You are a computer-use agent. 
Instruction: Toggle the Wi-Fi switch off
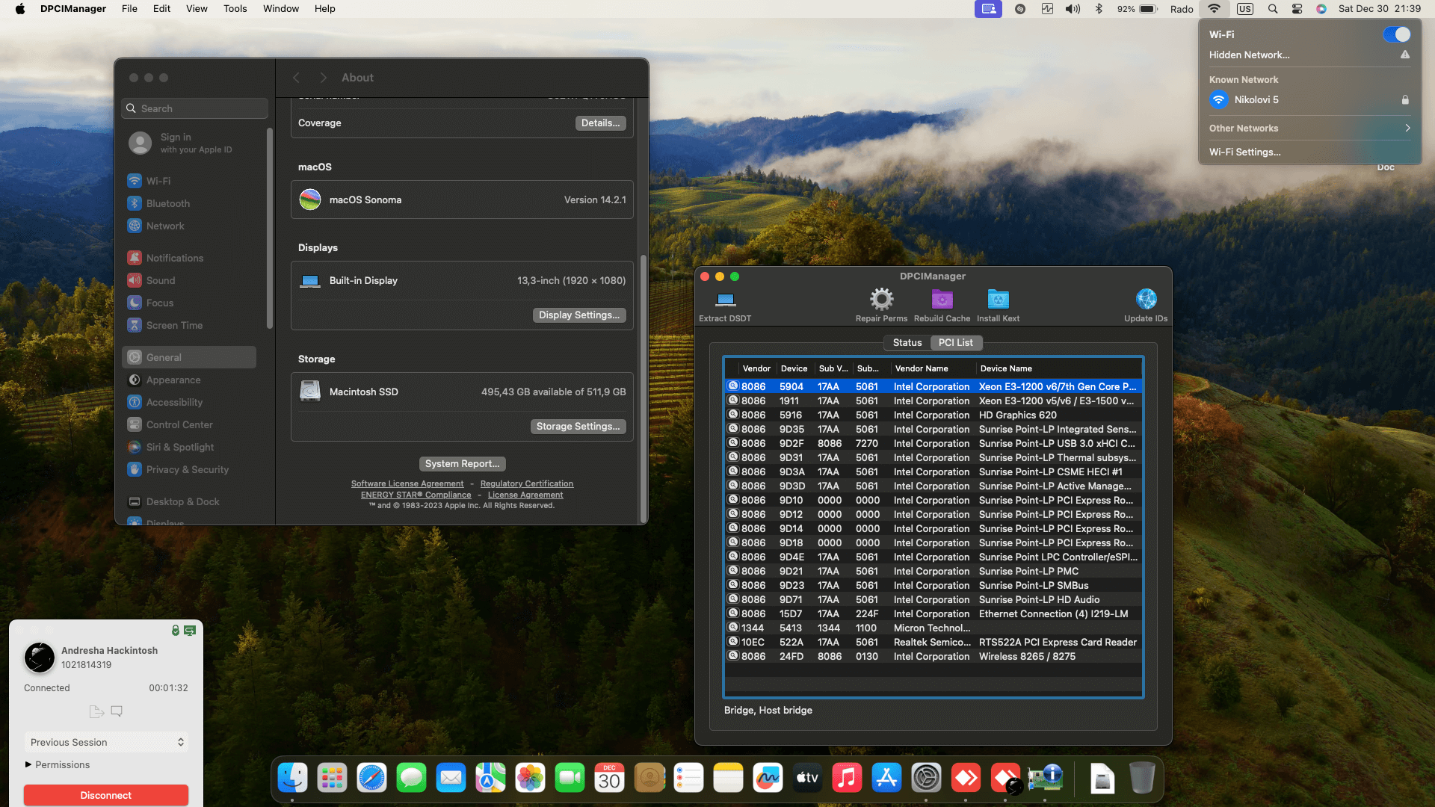[x=1396, y=34]
